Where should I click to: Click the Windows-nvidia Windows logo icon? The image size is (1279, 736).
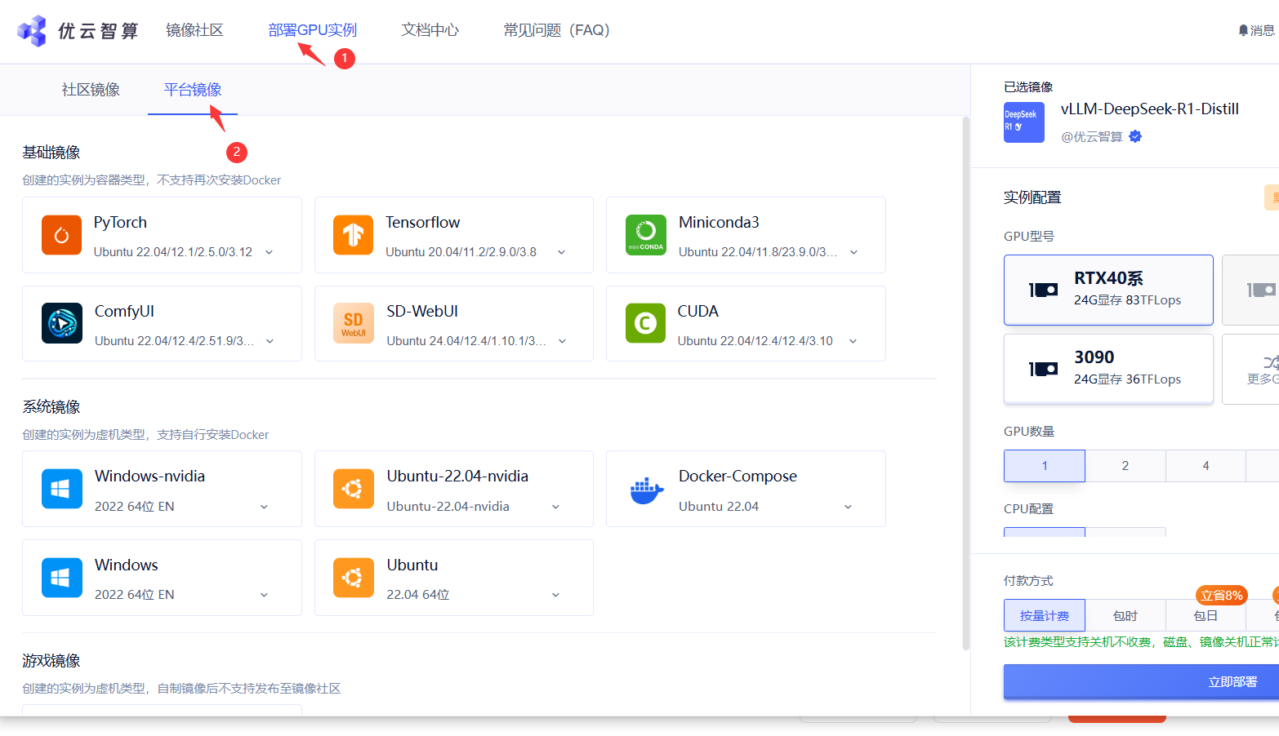[x=61, y=489]
